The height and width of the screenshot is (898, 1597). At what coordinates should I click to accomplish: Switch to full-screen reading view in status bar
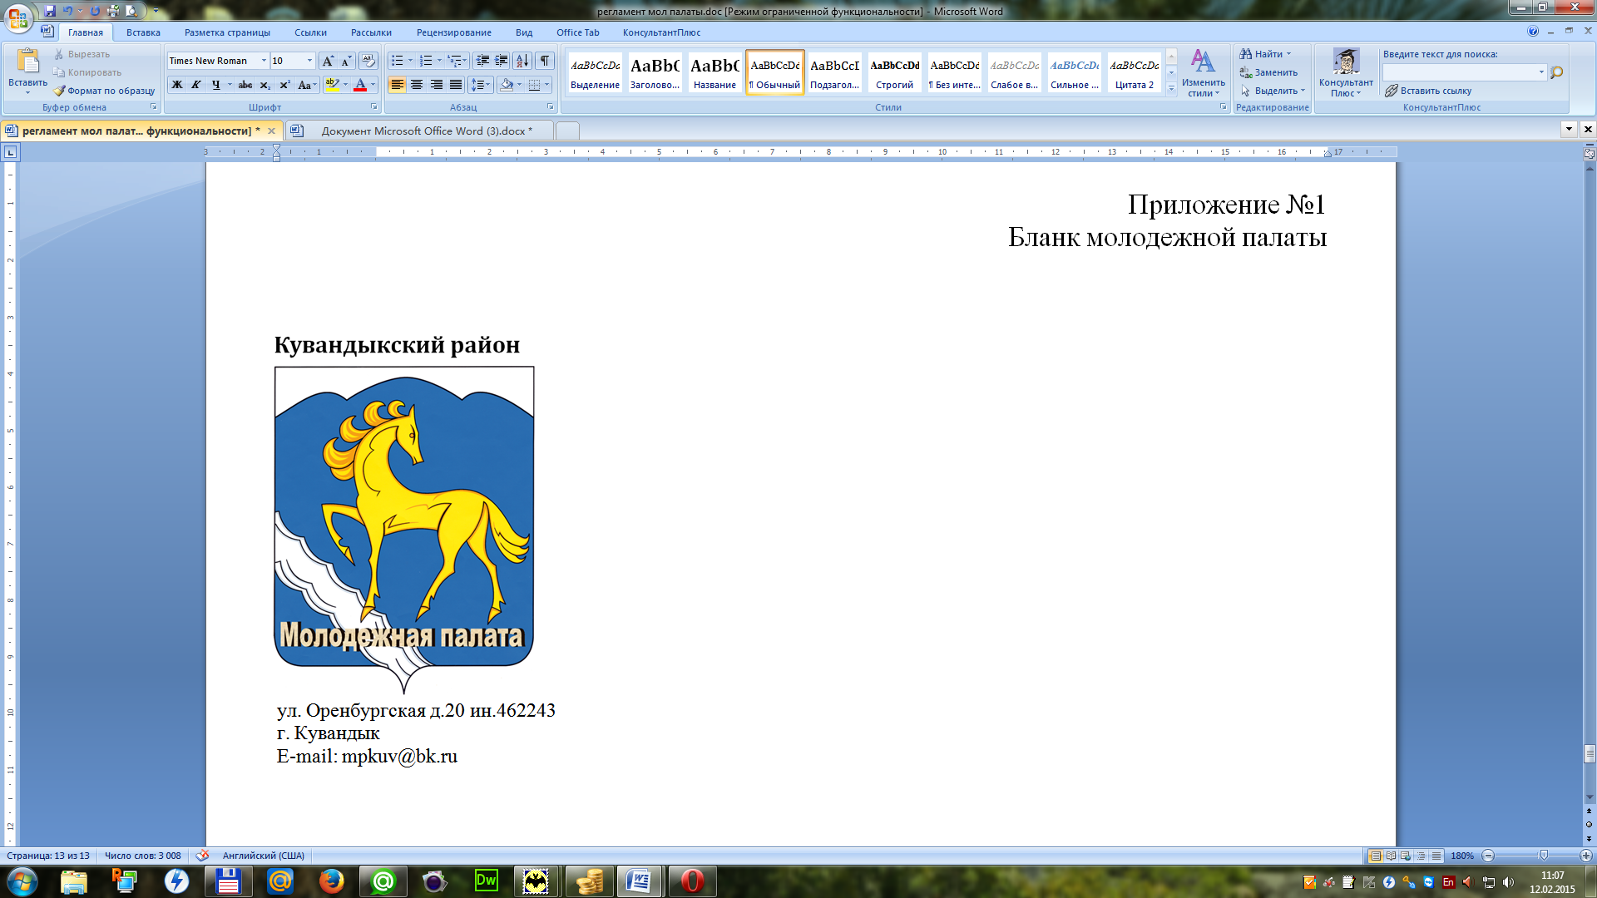(x=1391, y=856)
